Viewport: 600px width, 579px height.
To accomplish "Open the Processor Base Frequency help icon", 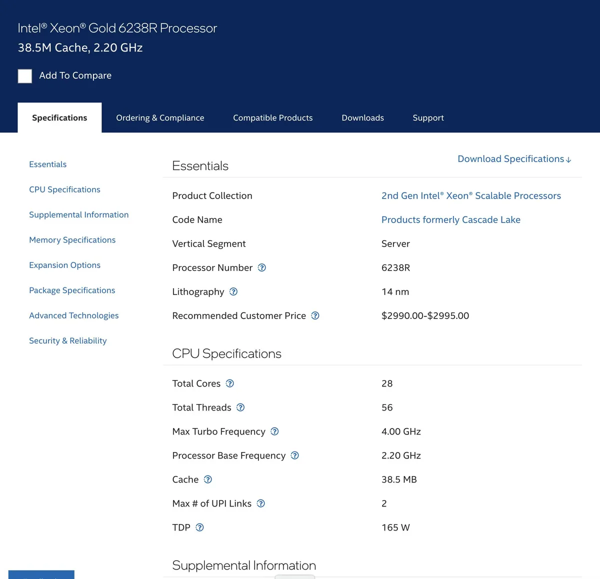I will tap(294, 455).
